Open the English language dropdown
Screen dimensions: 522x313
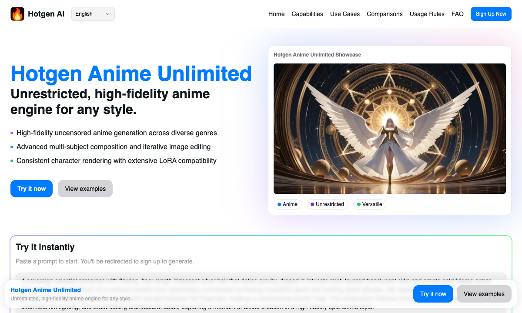tap(93, 13)
